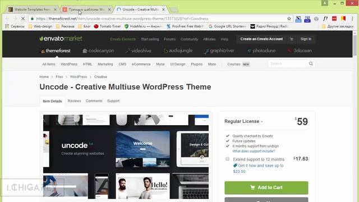This screenshot has width=359, height=202.
Task: Go to the 3docean marketplace
Action: click(300, 50)
